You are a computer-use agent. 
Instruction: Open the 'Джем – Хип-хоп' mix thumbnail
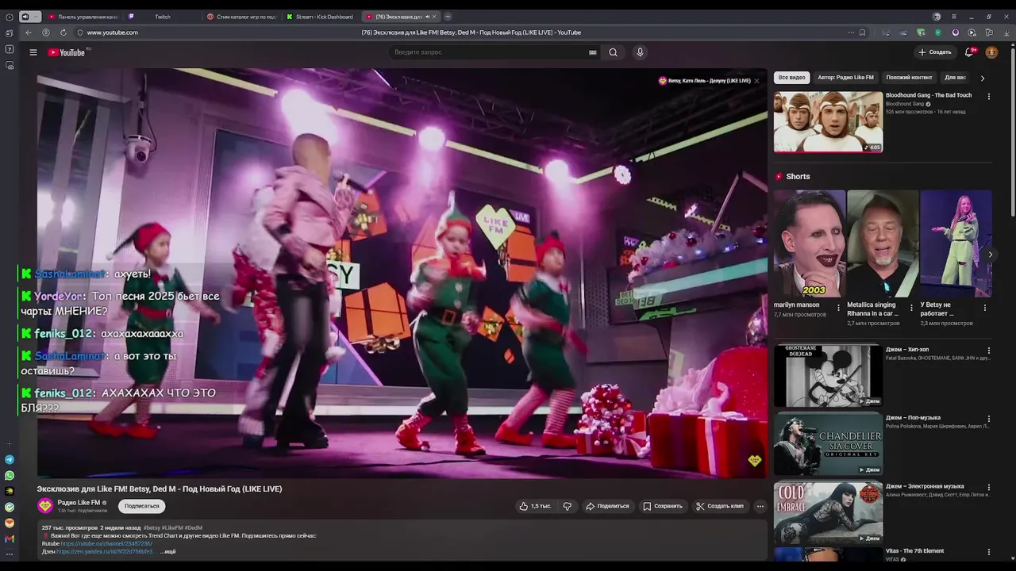828,375
